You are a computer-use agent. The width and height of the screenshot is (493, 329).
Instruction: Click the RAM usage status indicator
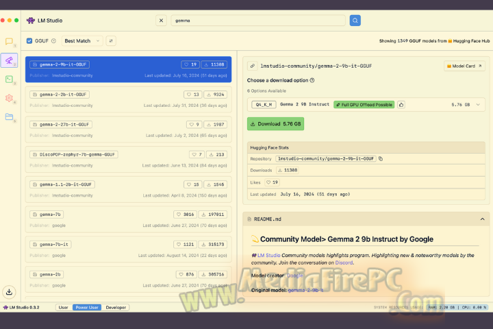point(442,307)
